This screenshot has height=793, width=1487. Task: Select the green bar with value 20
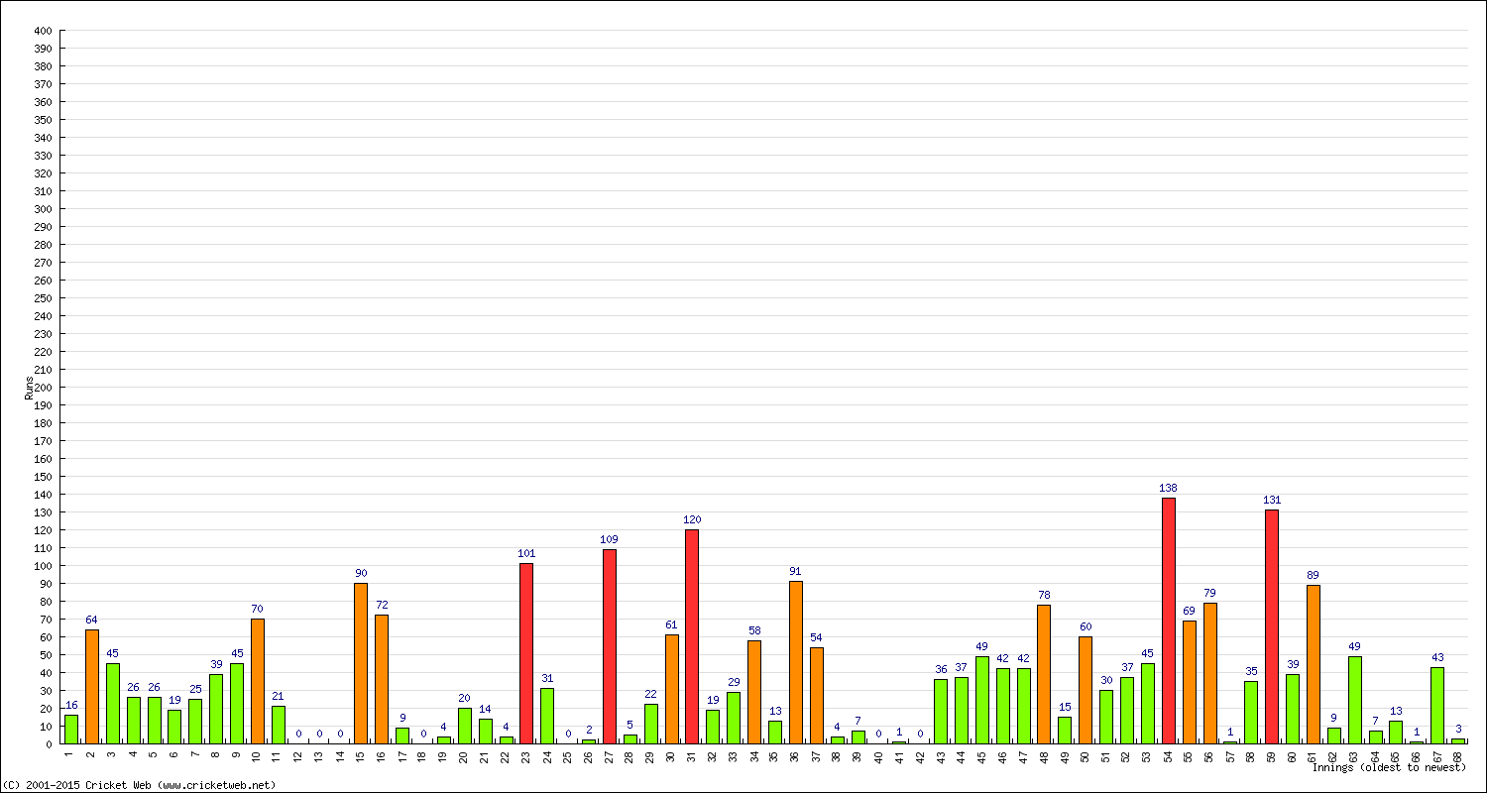[x=465, y=726]
